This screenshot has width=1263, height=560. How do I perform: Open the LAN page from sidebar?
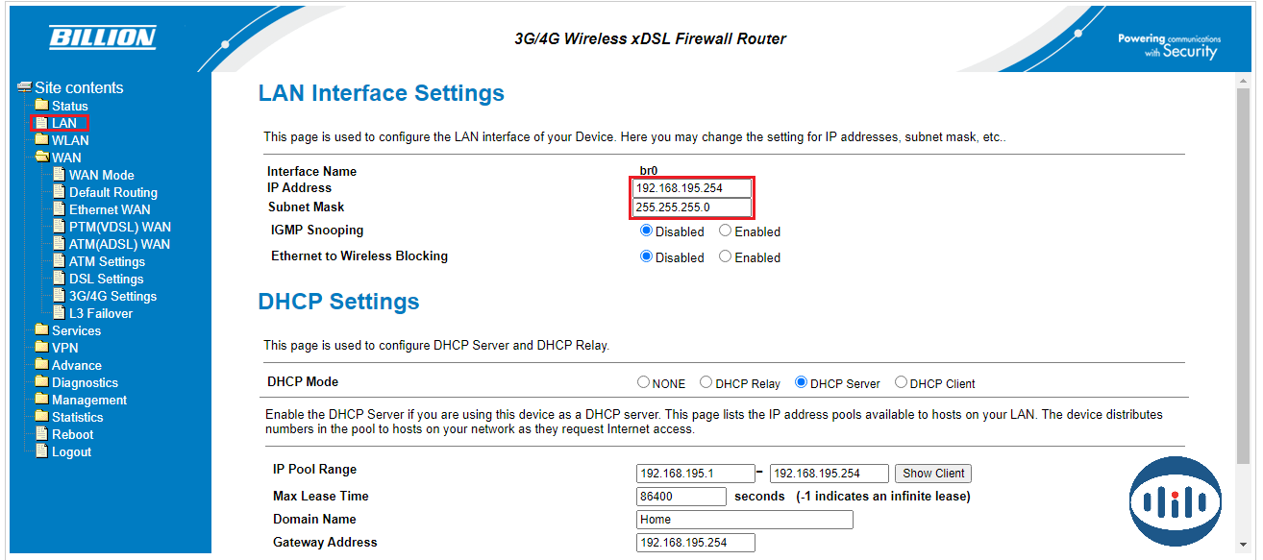pos(63,123)
